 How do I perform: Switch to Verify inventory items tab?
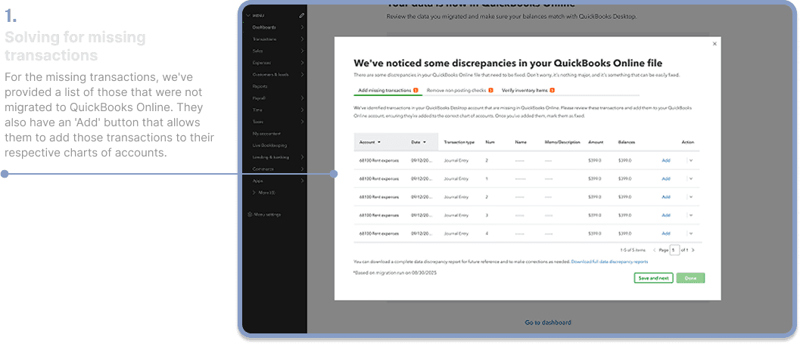tap(528, 90)
